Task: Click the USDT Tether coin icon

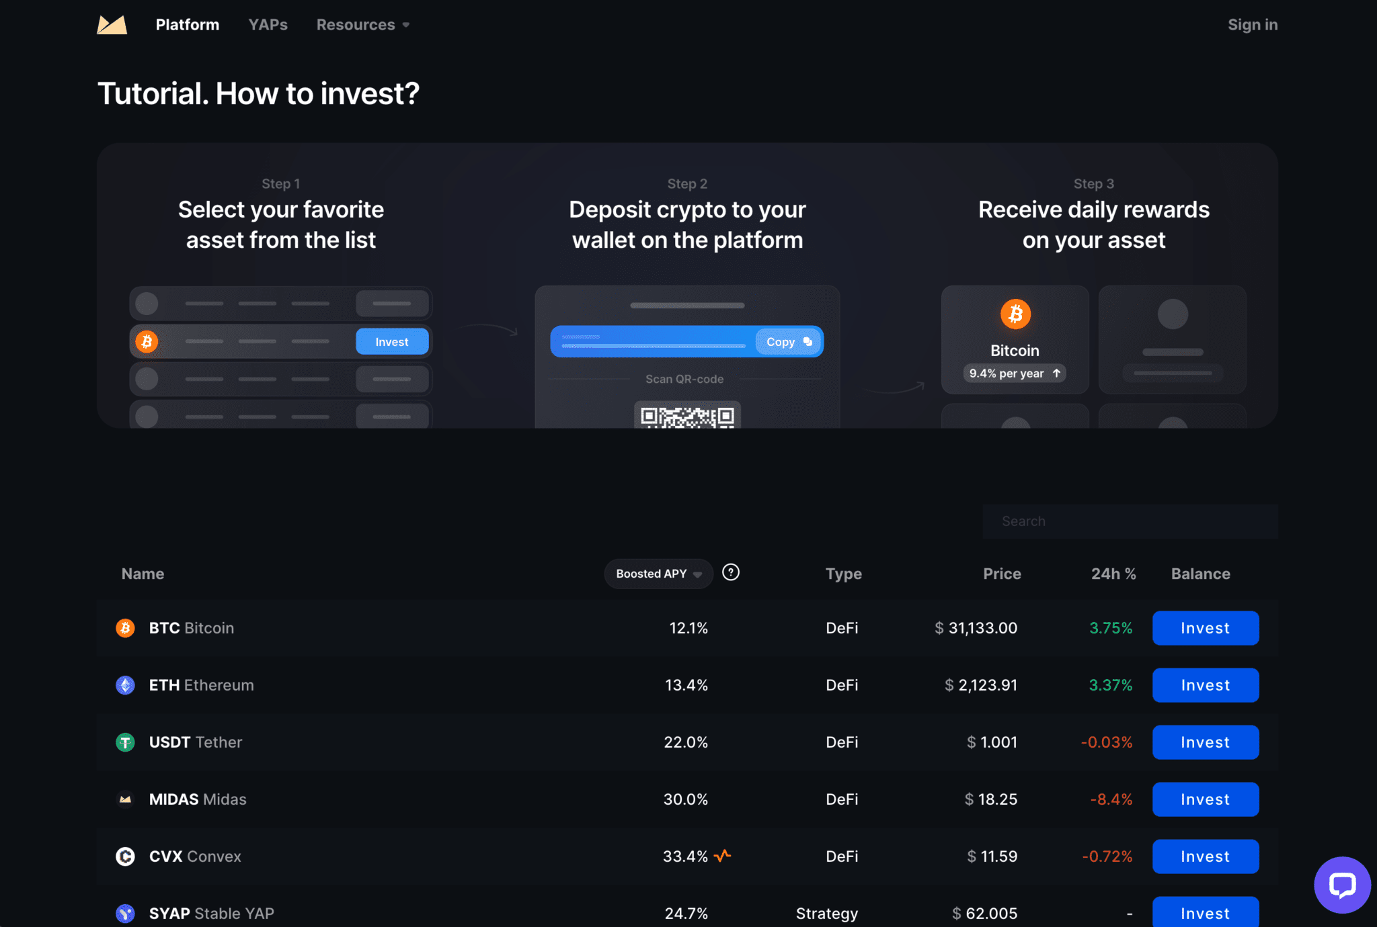Action: coord(125,742)
